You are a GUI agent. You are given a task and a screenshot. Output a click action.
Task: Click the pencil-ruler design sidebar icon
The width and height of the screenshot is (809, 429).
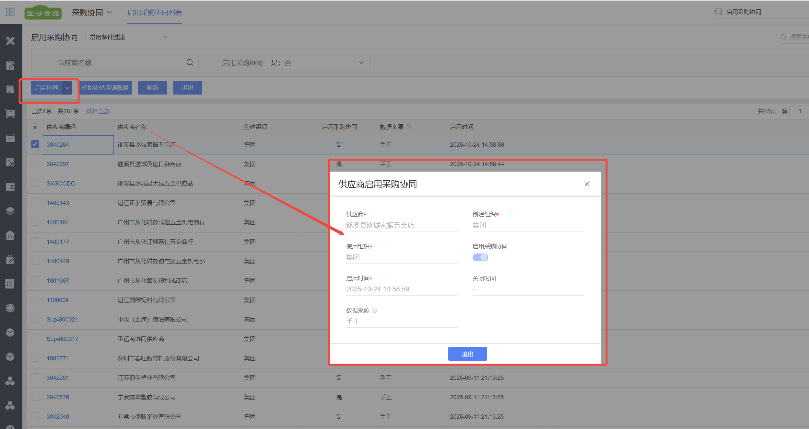point(10,41)
